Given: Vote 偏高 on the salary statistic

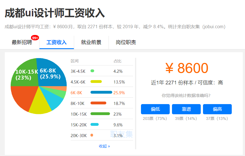Looking at the screenshot, I should pos(217,109).
